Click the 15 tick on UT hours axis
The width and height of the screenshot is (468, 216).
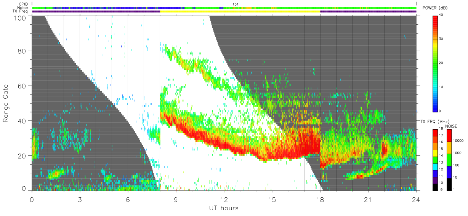click(272, 200)
